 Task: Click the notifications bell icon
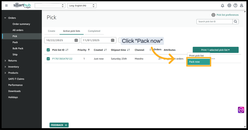pos(223,5)
